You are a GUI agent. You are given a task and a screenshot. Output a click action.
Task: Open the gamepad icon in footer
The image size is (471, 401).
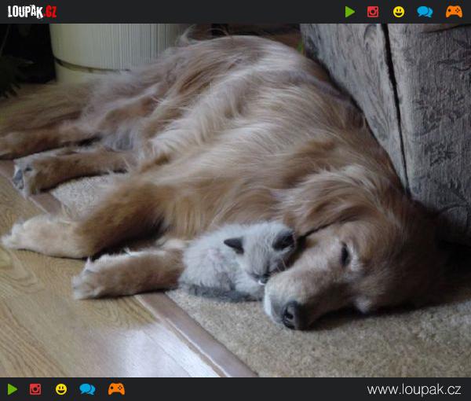pos(116,389)
